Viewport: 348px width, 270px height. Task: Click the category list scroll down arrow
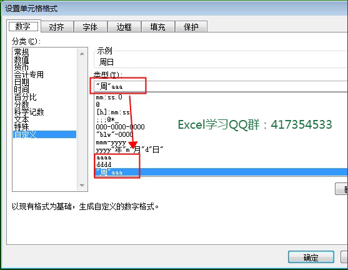[82, 185]
